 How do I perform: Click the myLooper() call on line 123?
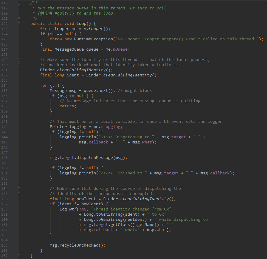(96, 29)
